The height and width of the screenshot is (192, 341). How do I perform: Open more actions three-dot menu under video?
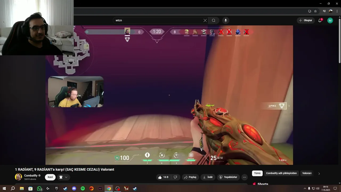click(x=245, y=177)
